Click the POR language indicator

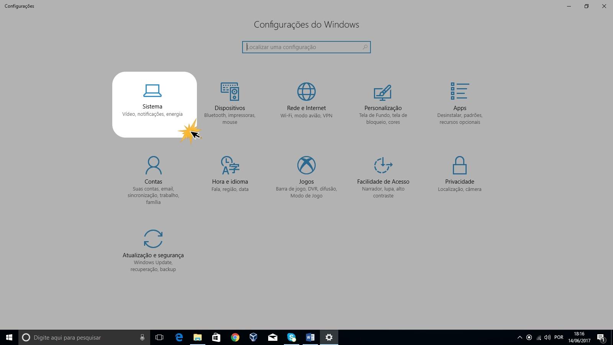tap(559, 337)
